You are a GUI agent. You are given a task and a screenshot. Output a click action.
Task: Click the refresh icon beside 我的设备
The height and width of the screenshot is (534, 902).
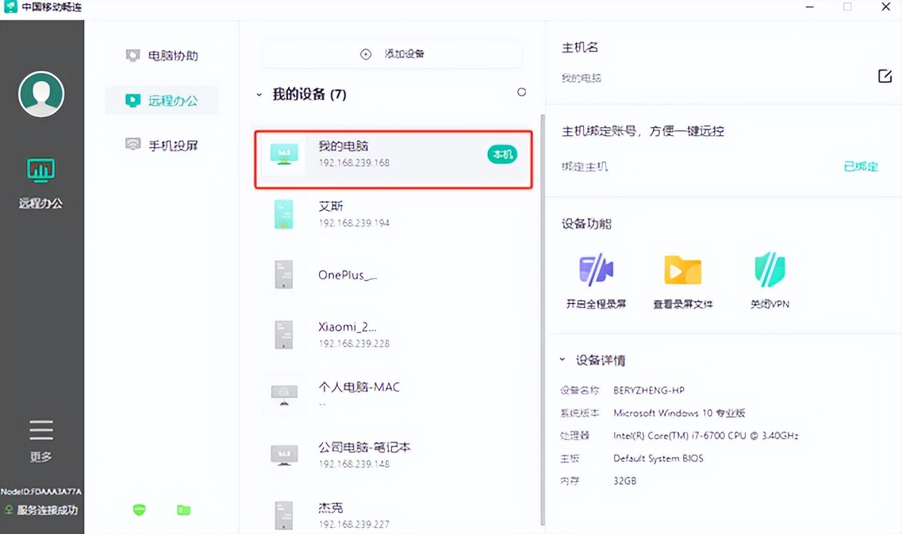pos(521,92)
